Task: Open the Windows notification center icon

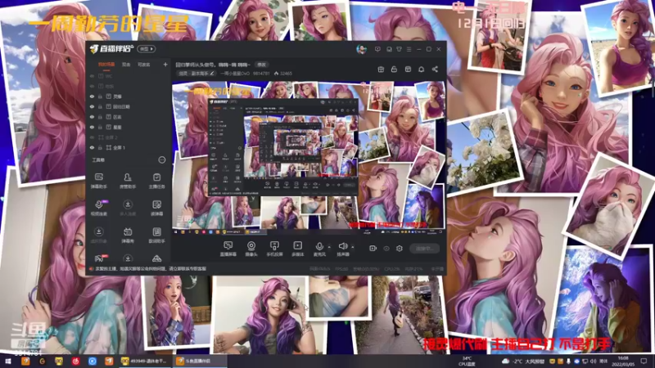Action: tap(644, 361)
